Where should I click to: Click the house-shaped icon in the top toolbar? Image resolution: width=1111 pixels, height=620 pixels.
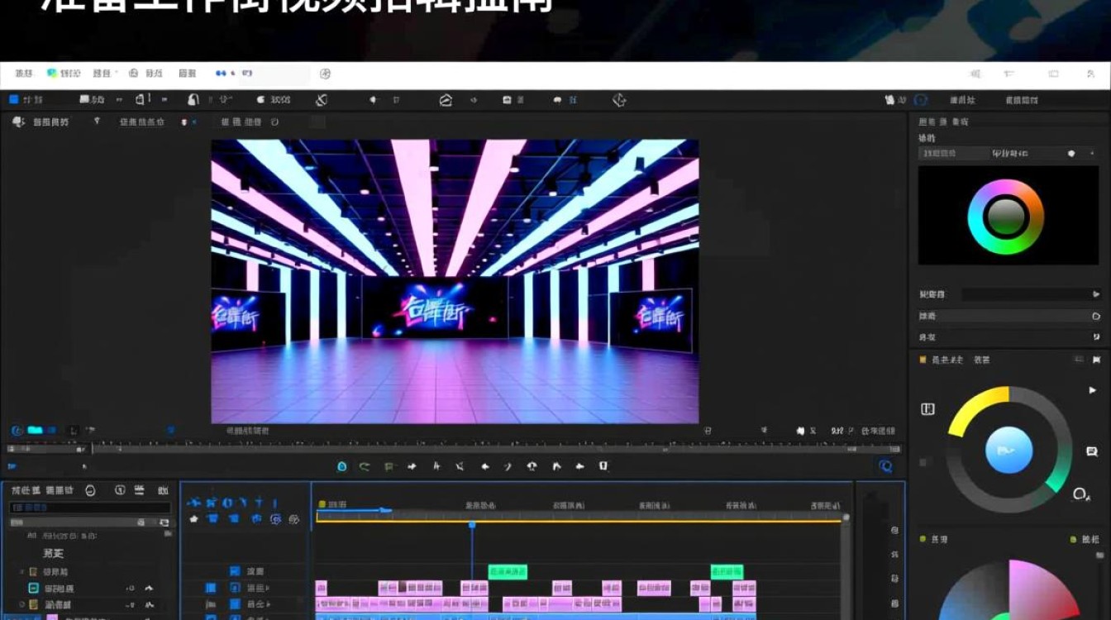click(x=446, y=100)
